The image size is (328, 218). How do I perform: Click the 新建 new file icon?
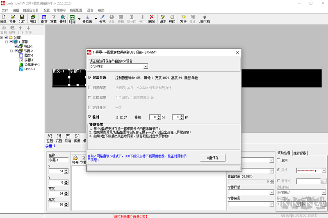click(3, 19)
